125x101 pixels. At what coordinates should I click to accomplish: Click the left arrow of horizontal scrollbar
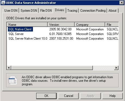point(9,68)
